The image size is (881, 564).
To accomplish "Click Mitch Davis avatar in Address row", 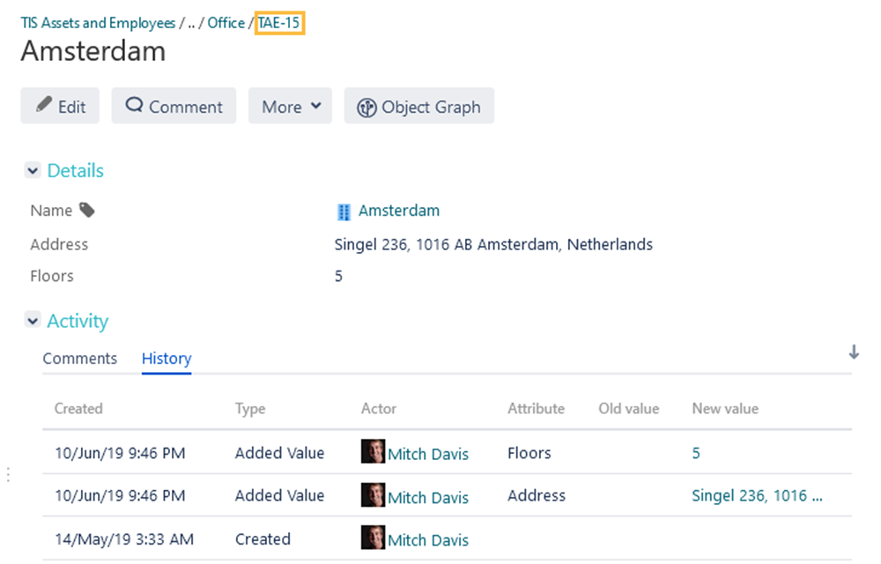I will 373,495.
